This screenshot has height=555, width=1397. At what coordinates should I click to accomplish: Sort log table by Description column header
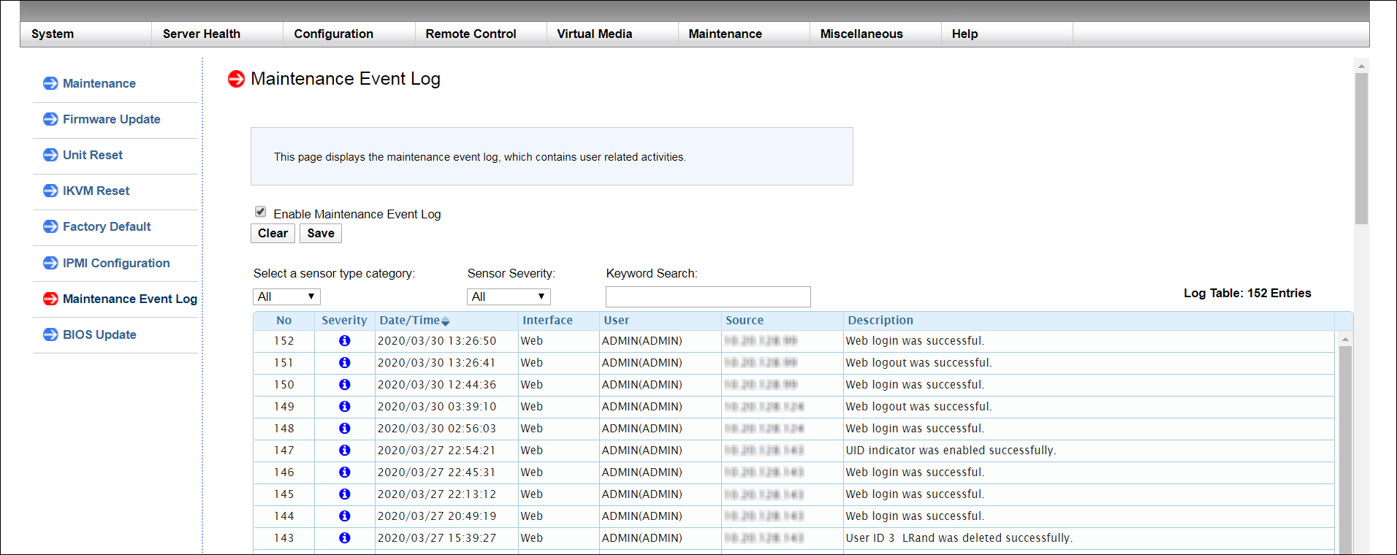[x=880, y=321]
